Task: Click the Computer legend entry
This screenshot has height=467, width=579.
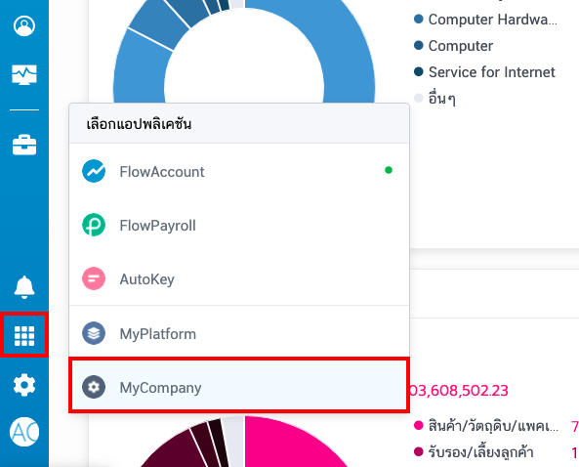Action: pos(453,46)
